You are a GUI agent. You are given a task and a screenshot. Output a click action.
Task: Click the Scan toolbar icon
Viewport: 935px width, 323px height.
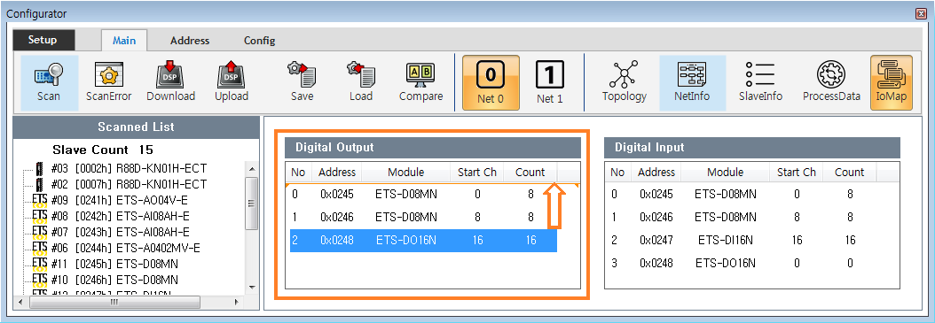[49, 82]
